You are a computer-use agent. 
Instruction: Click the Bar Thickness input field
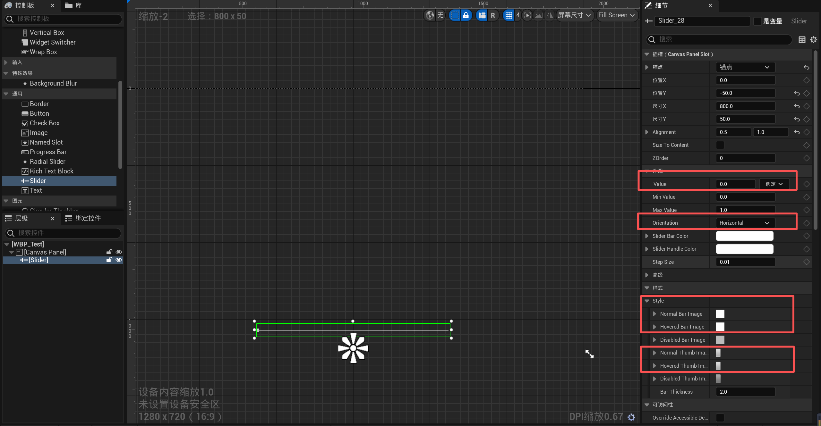[x=745, y=392]
